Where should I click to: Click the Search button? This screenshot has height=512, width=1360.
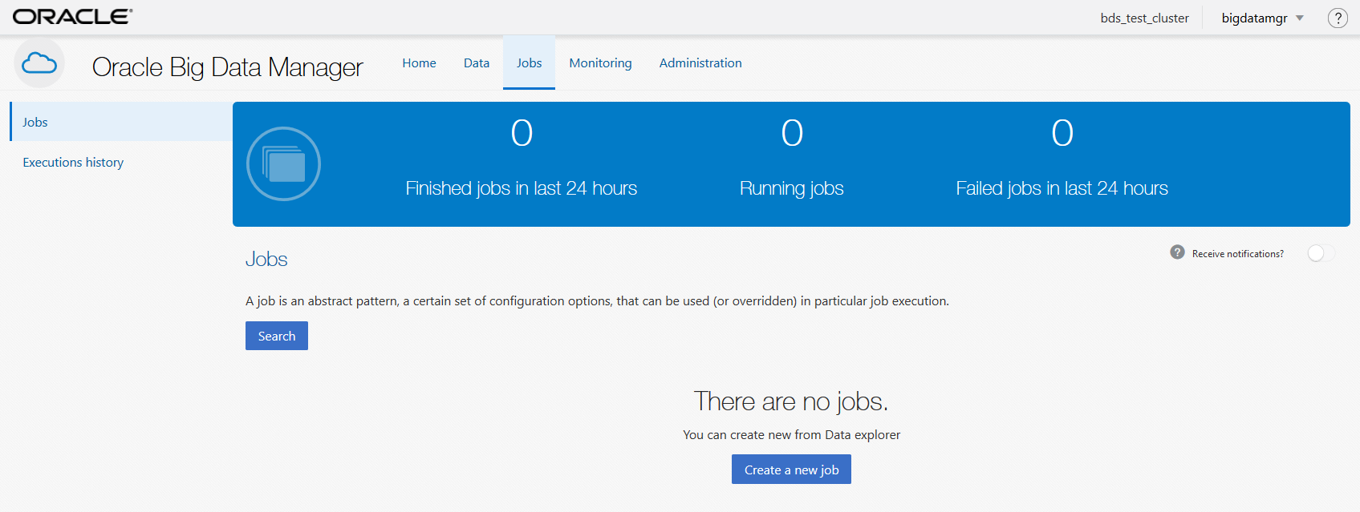pyautogui.click(x=277, y=336)
